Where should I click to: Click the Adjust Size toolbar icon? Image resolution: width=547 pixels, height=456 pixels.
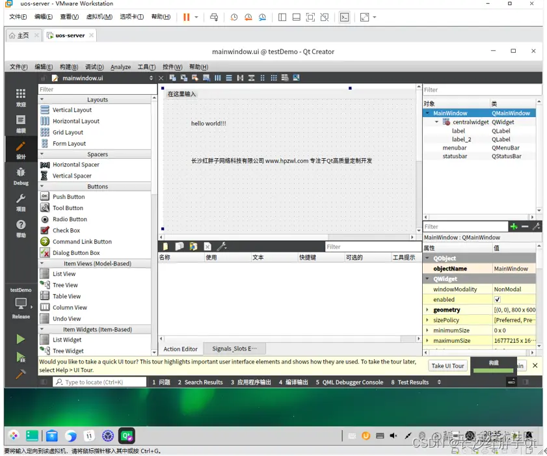click(296, 78)
